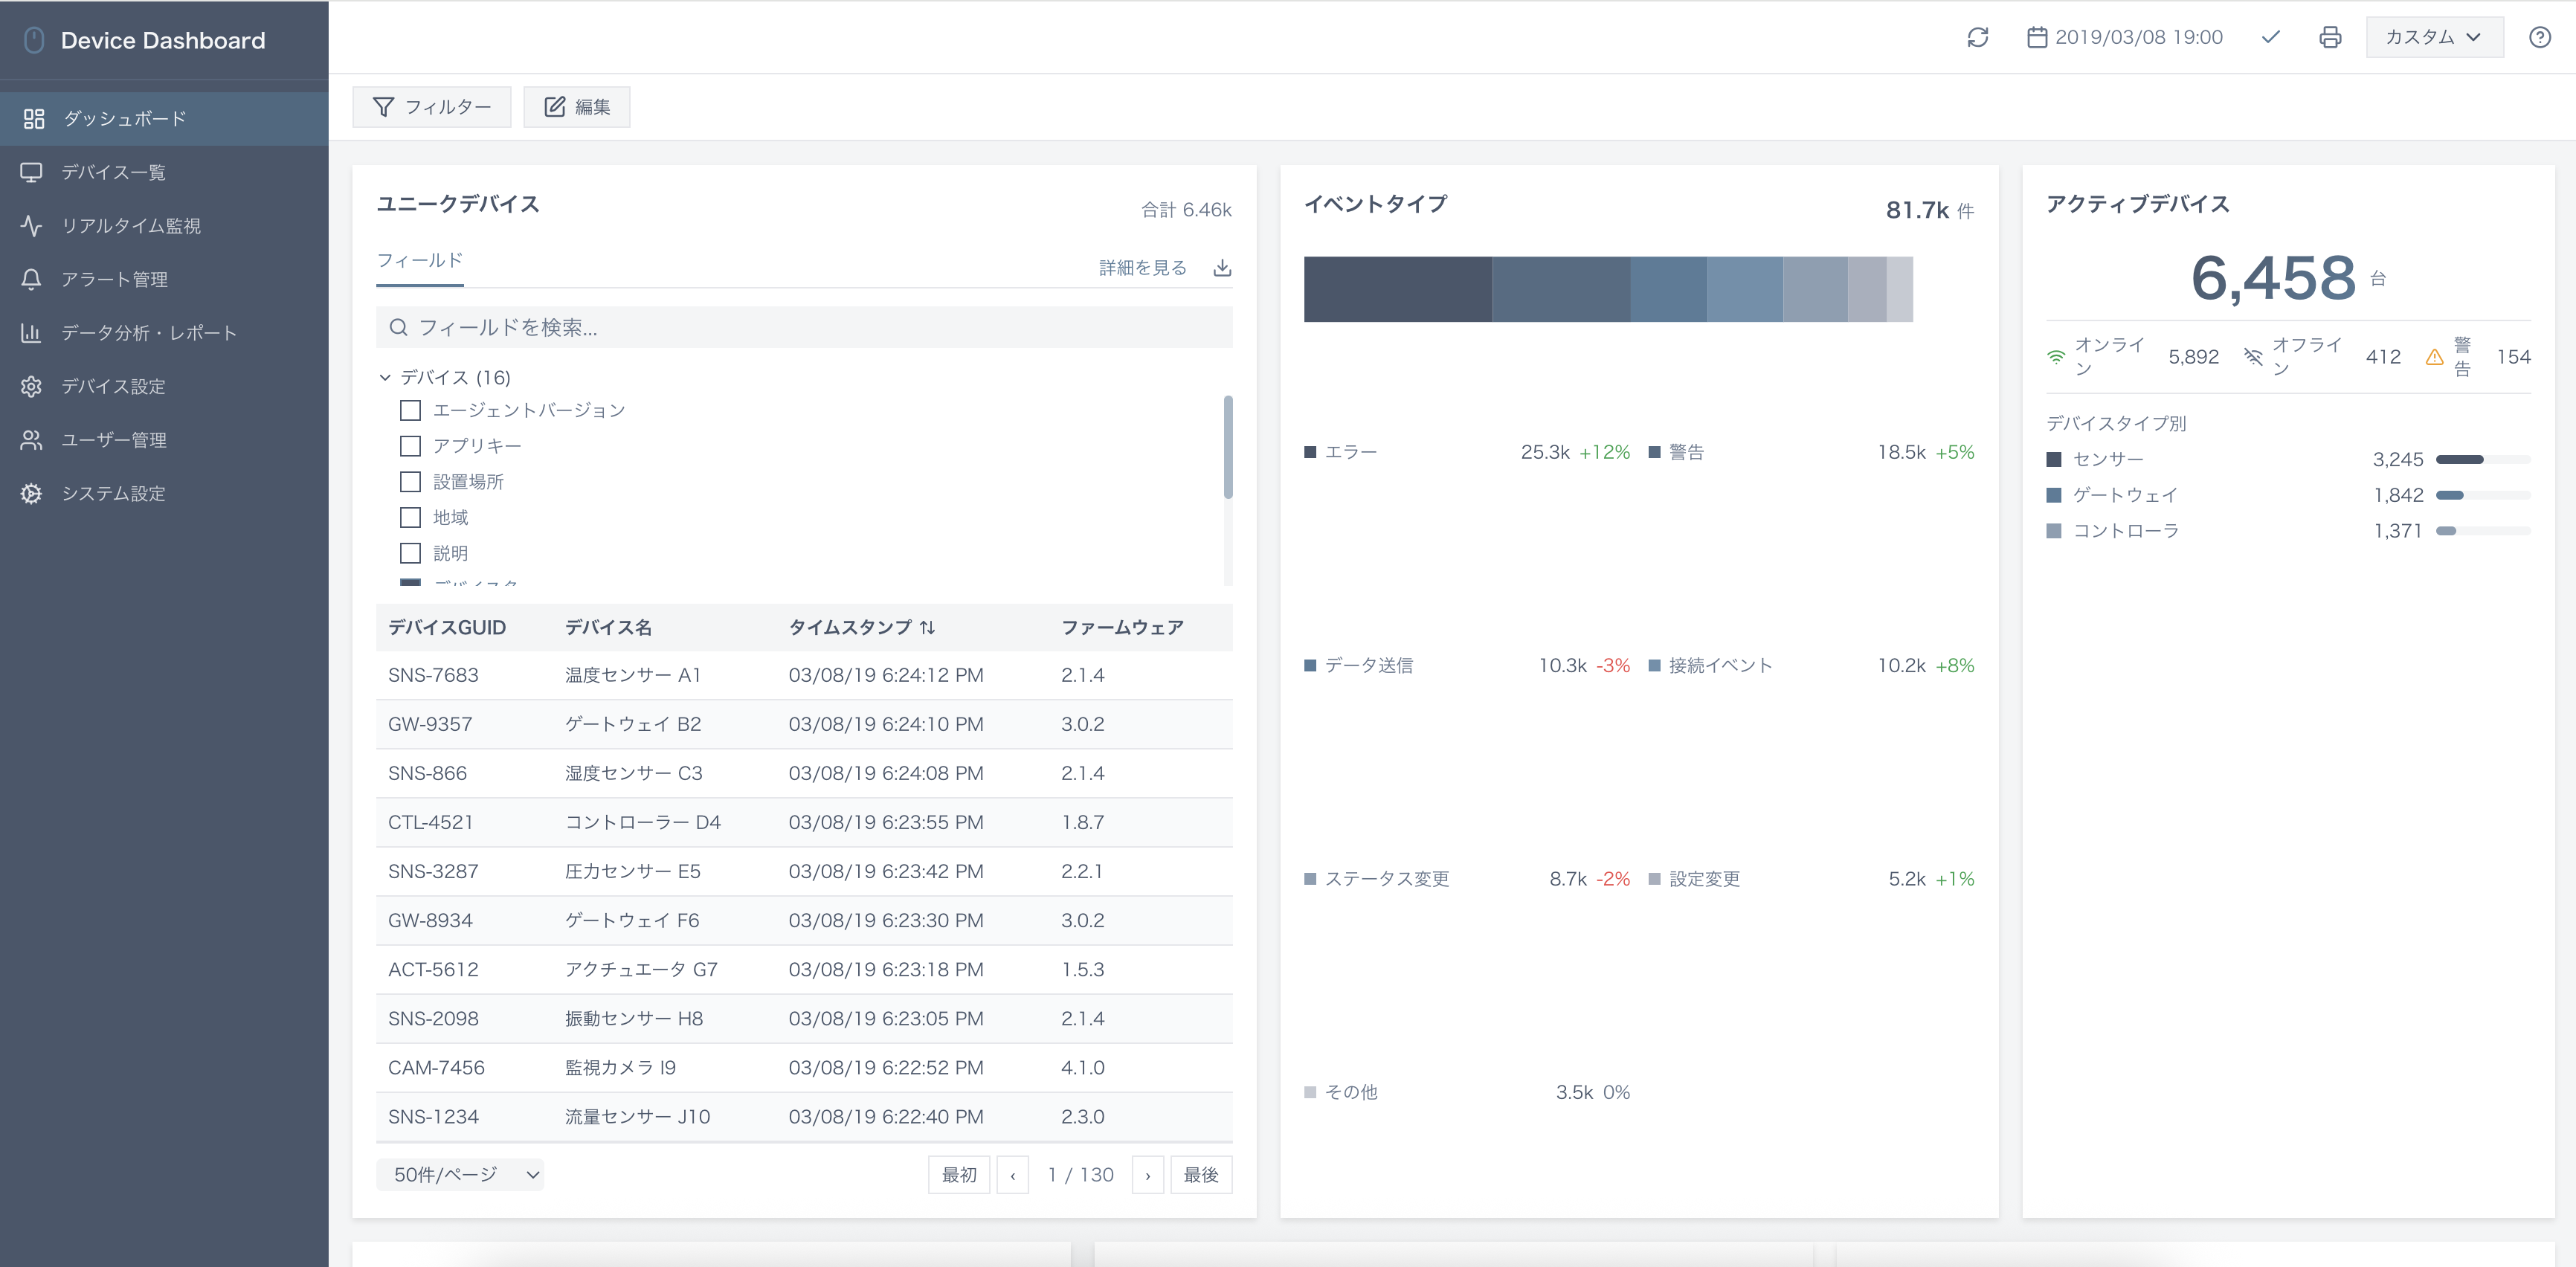Screen dimensions: 2576x1267
Task: Click the 最初 pagination button
Action: click(x=958, y=1174)
